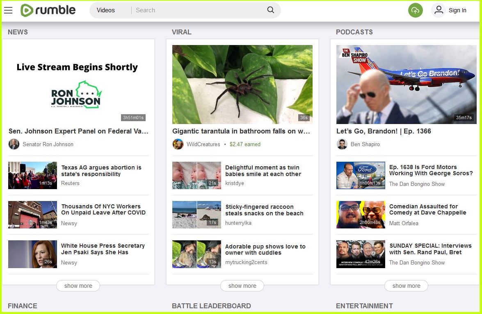Expand show more under the VIRAL column
Image resolution: width=482 pixels, height=314 pixels.
[242, 286]
